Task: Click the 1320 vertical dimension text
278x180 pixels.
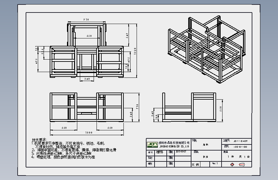Action: (135, 51)
